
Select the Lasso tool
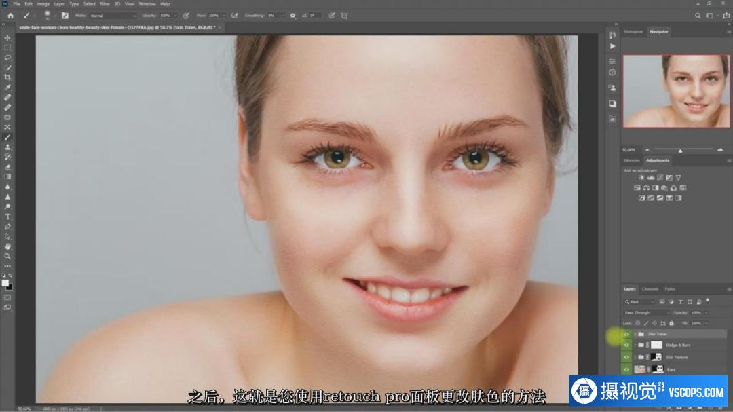(7, 58)
